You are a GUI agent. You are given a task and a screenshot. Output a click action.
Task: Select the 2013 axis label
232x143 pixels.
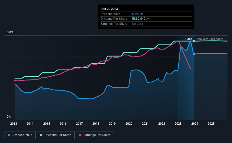point(14,124)
